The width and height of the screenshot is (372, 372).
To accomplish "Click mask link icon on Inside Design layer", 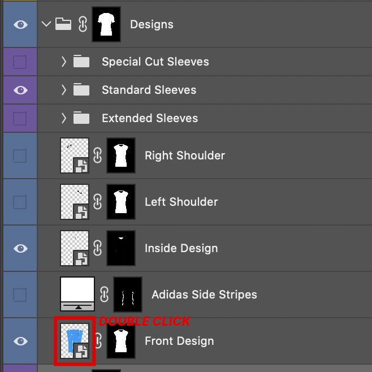I will tap(97, 248).
